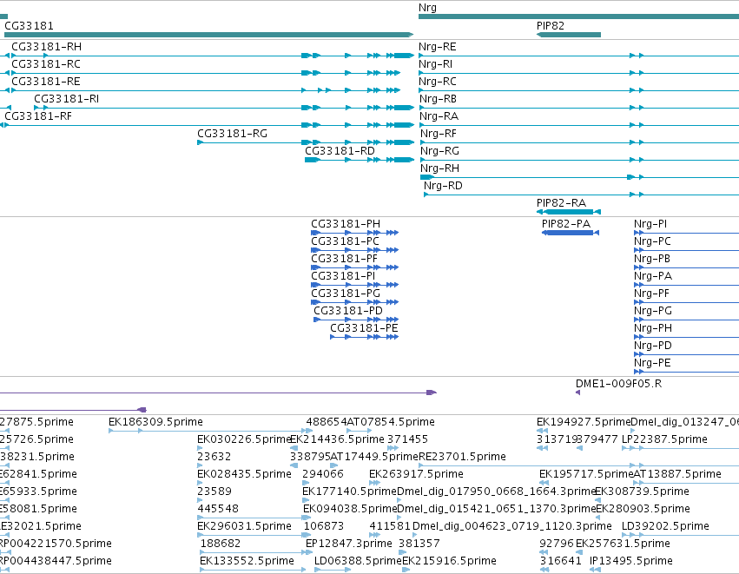The width and height of the screenshot is (739, 574).
Task: Select protein CG33181-PE
Action: pos(364,328)
